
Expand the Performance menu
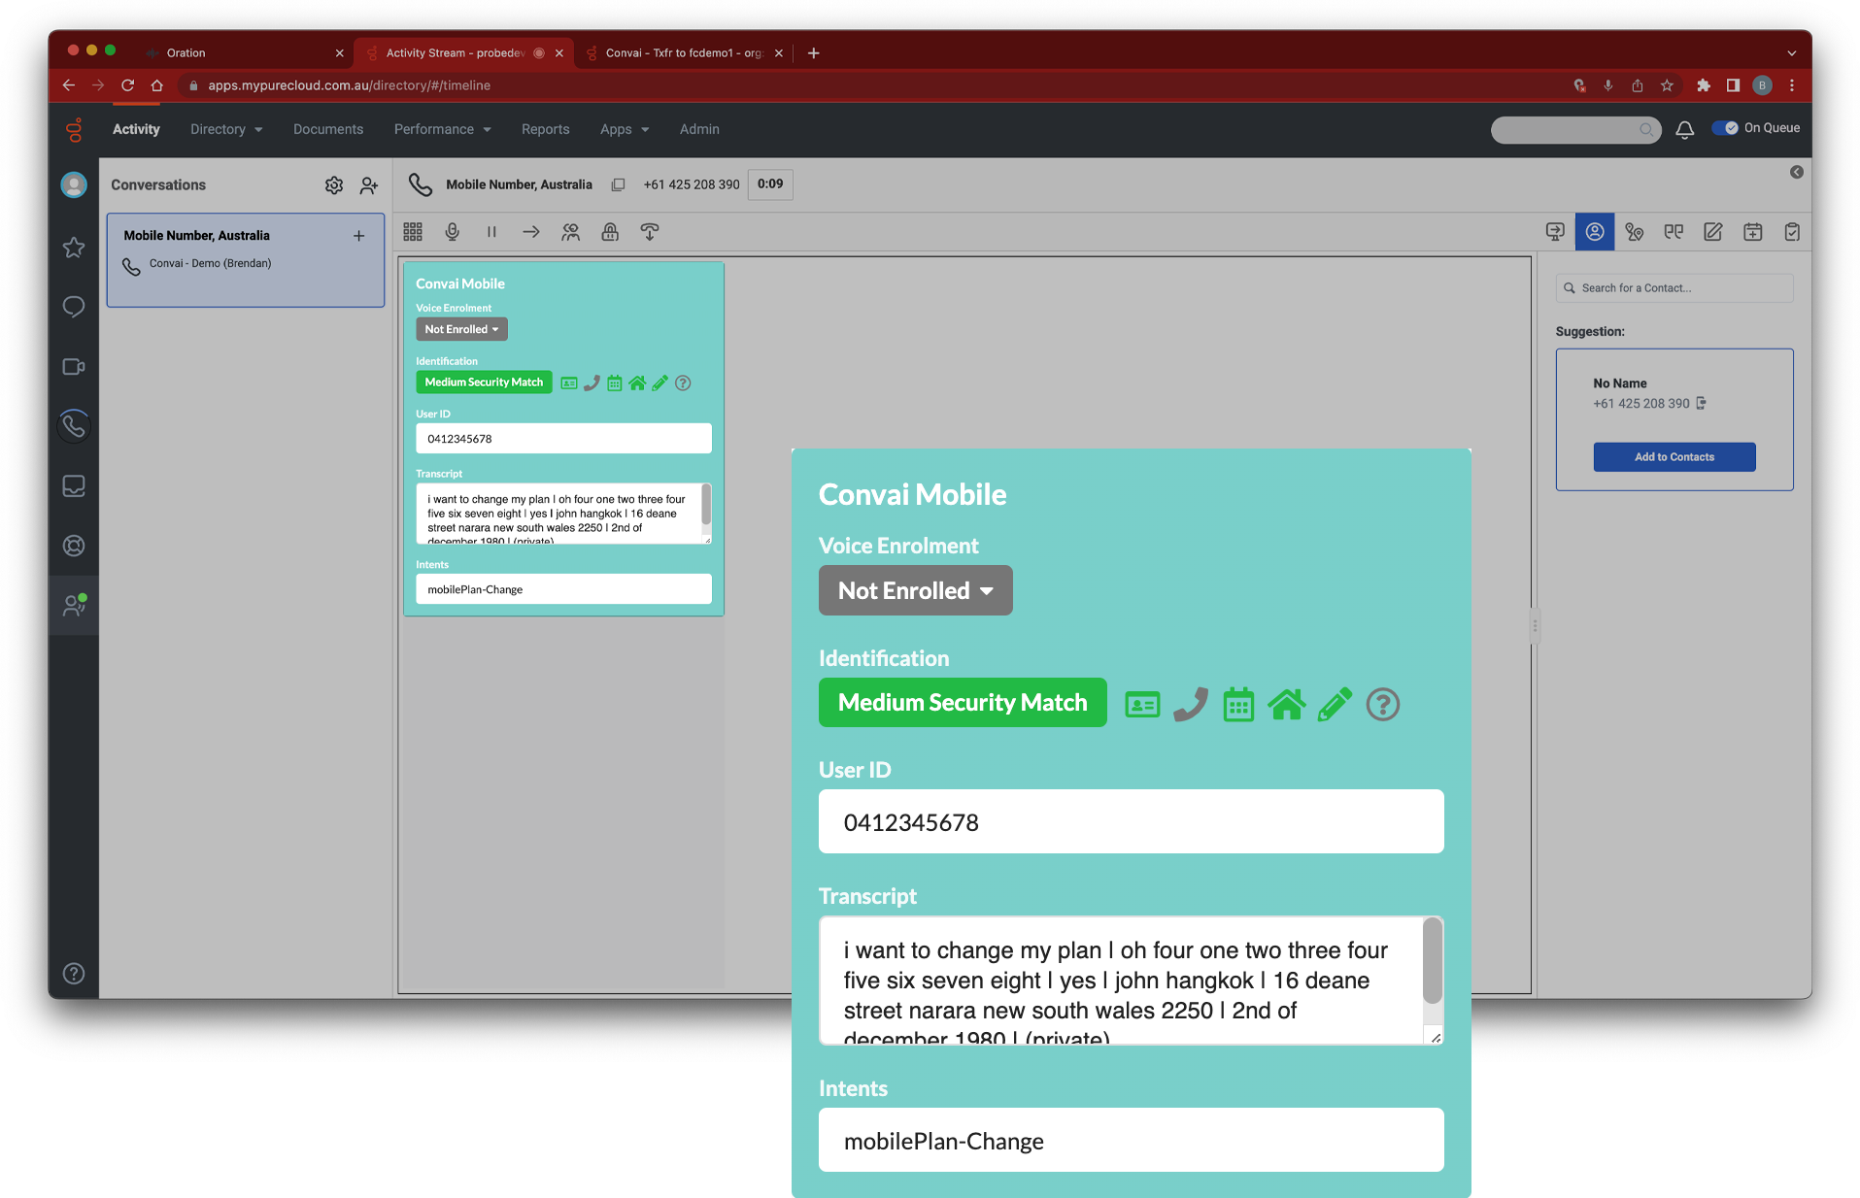pyautogui.click(x=442, y=129)
